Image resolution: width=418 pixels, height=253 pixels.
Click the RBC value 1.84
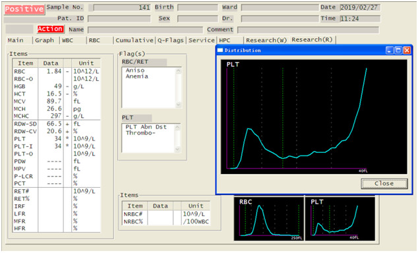[54, 71]
